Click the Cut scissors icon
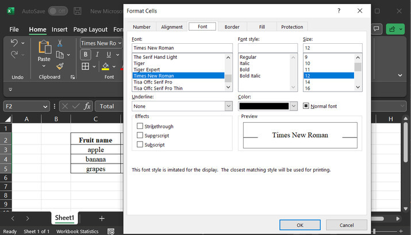411x235 pixels. pos(60,43)
